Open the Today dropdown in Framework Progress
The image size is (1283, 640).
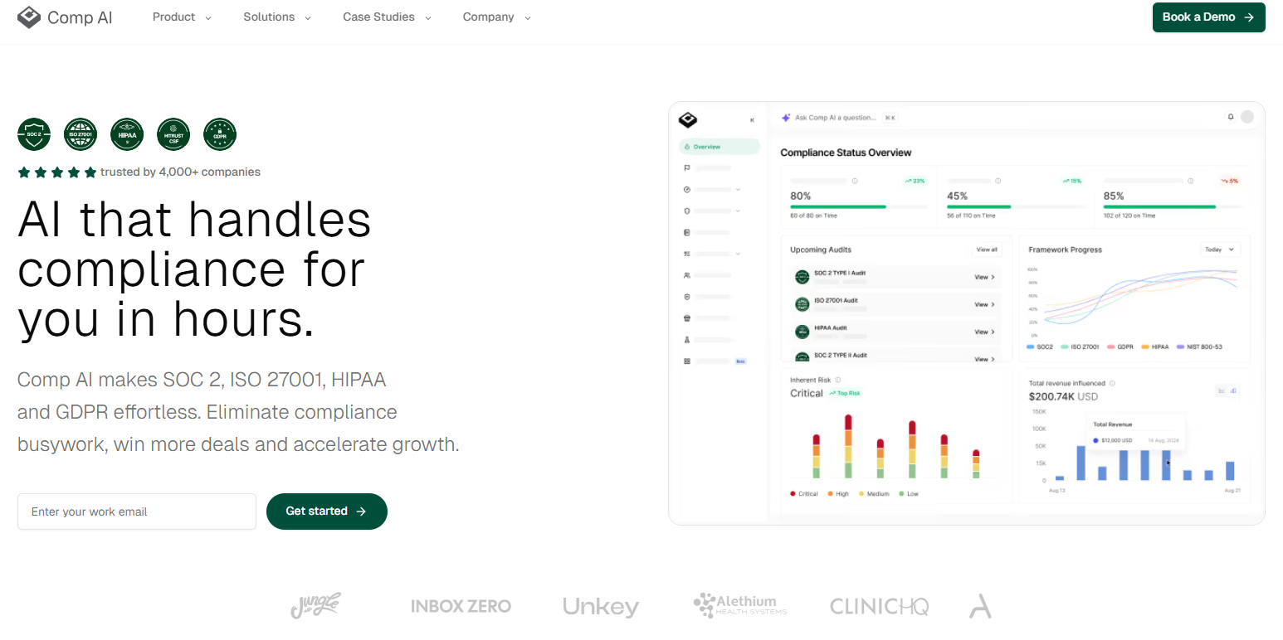(1219, 249)
